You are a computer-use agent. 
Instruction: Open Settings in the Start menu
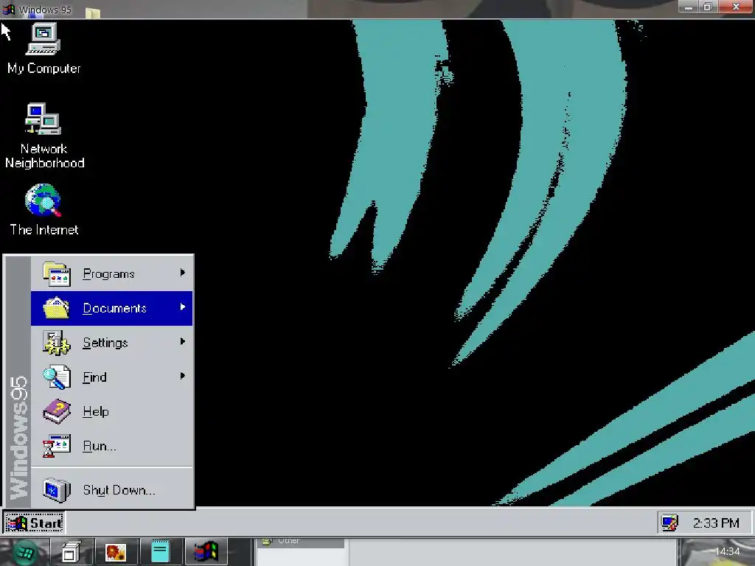click(112, 343)
